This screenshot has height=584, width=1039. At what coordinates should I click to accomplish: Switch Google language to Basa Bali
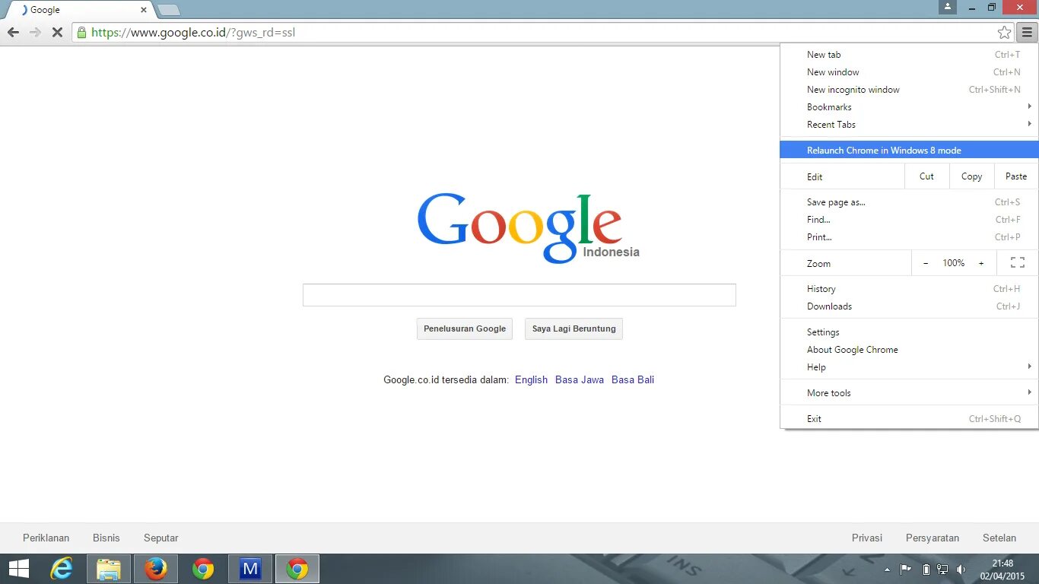point(633,379)
